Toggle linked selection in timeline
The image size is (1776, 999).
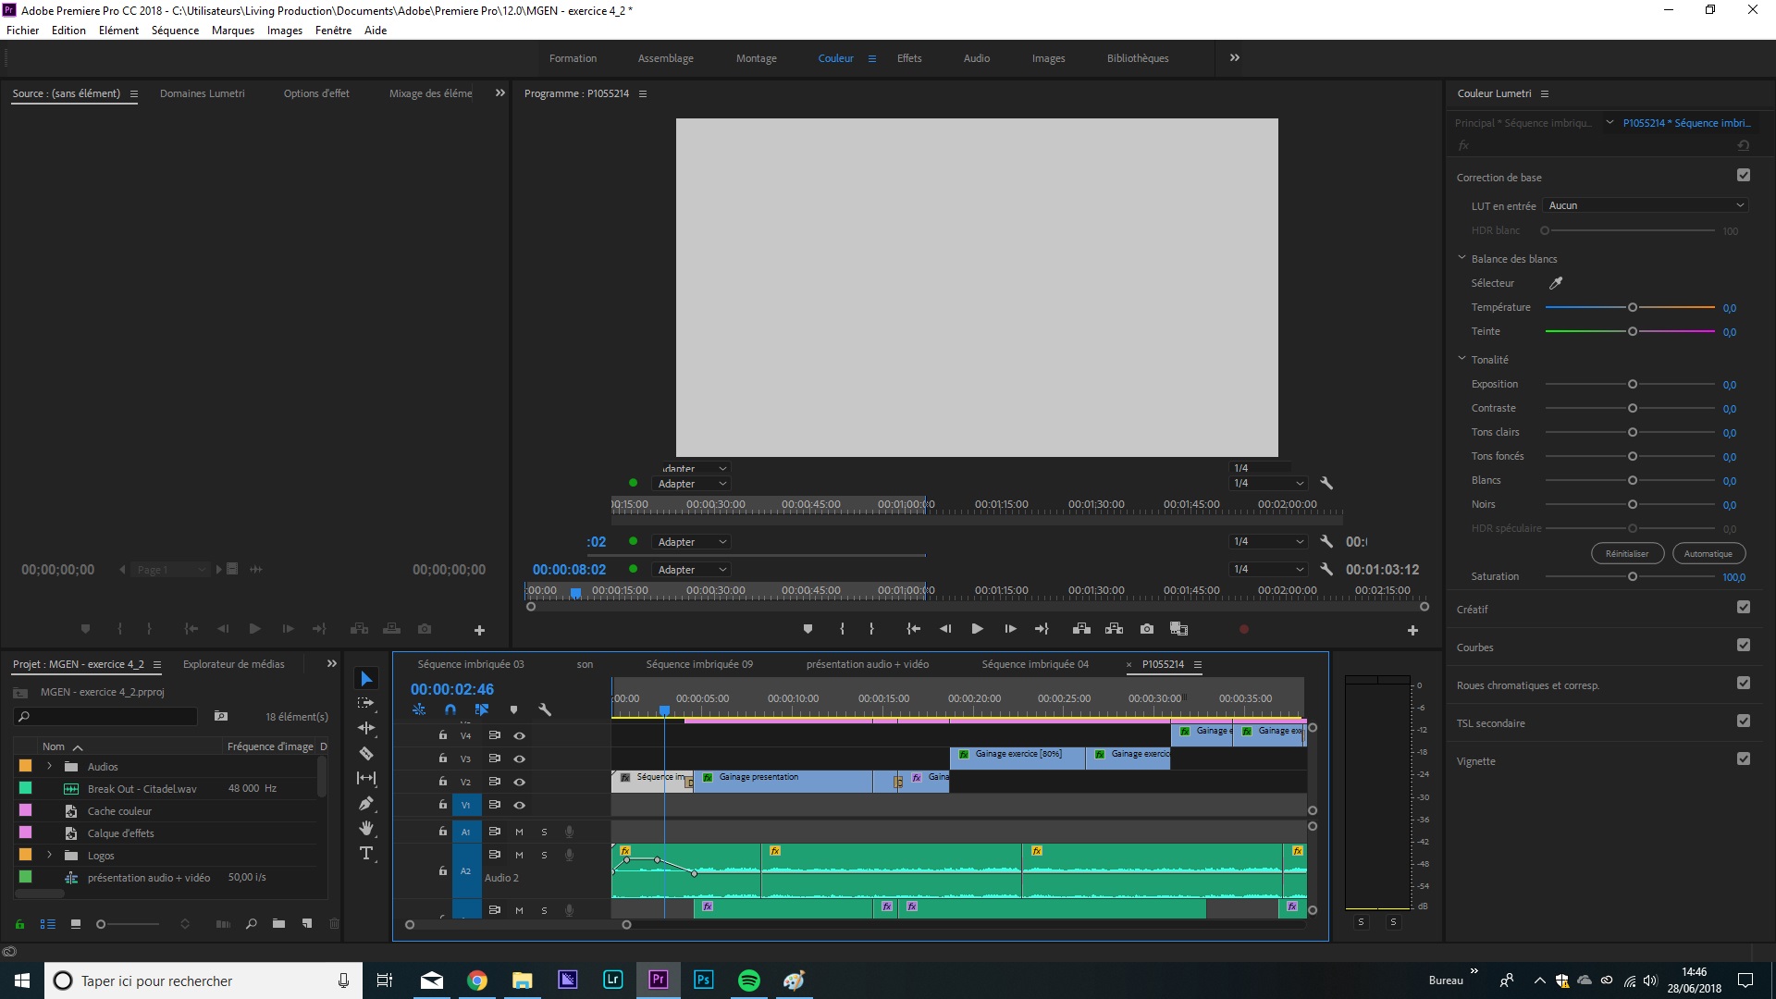pyautogui.click(x=482, y=709)
